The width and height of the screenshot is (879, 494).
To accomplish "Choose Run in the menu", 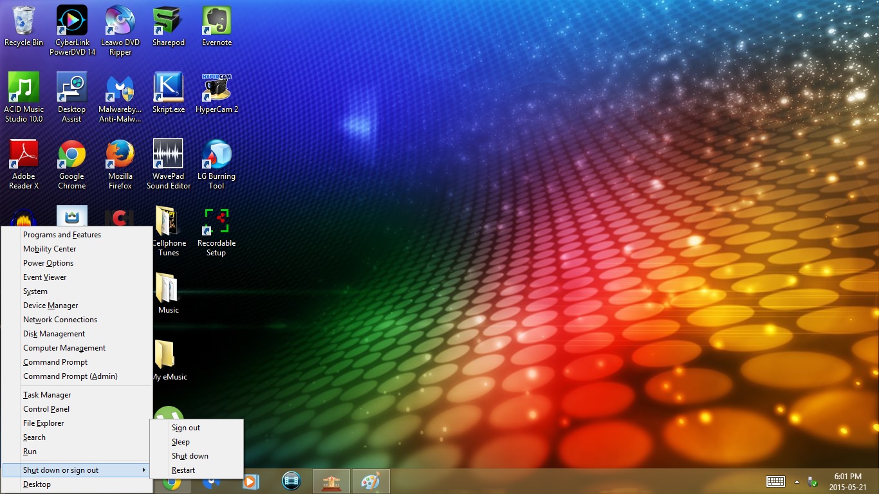I will 77,452.
